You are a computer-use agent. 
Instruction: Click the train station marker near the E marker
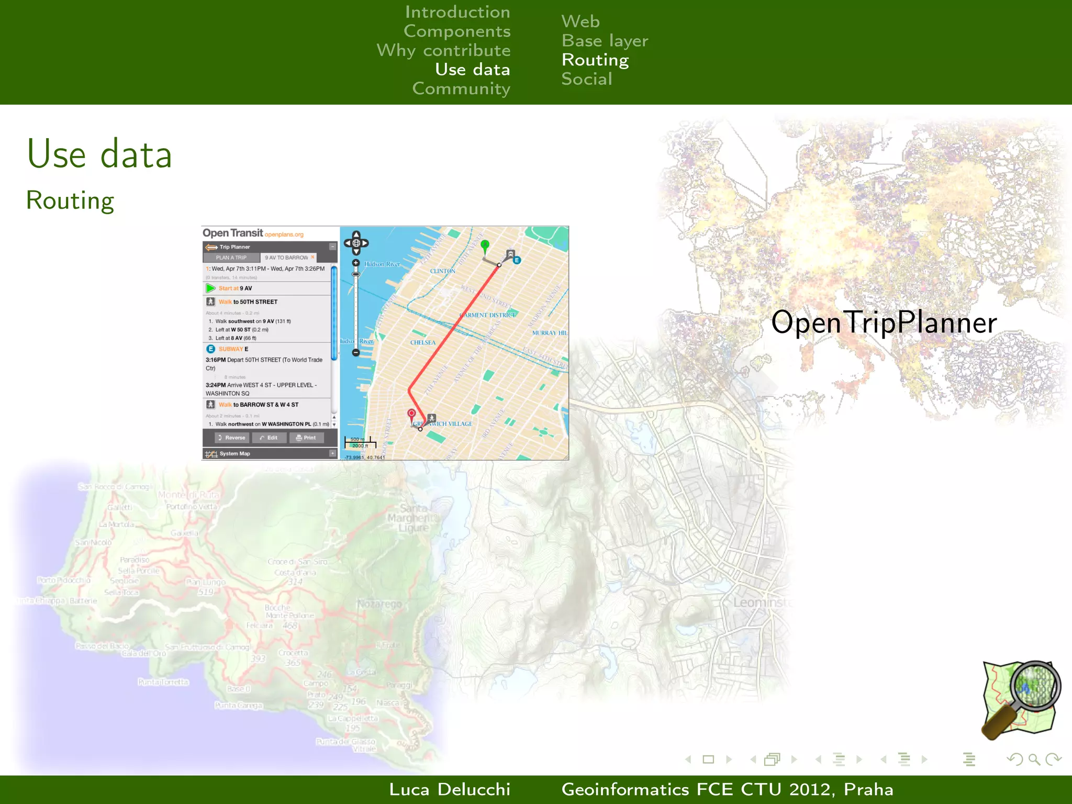tap(510, 254)
